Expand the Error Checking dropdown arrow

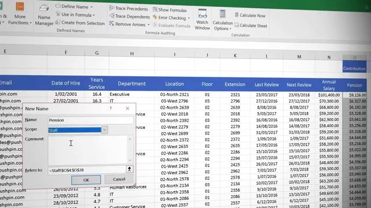(x=188, y=18)
